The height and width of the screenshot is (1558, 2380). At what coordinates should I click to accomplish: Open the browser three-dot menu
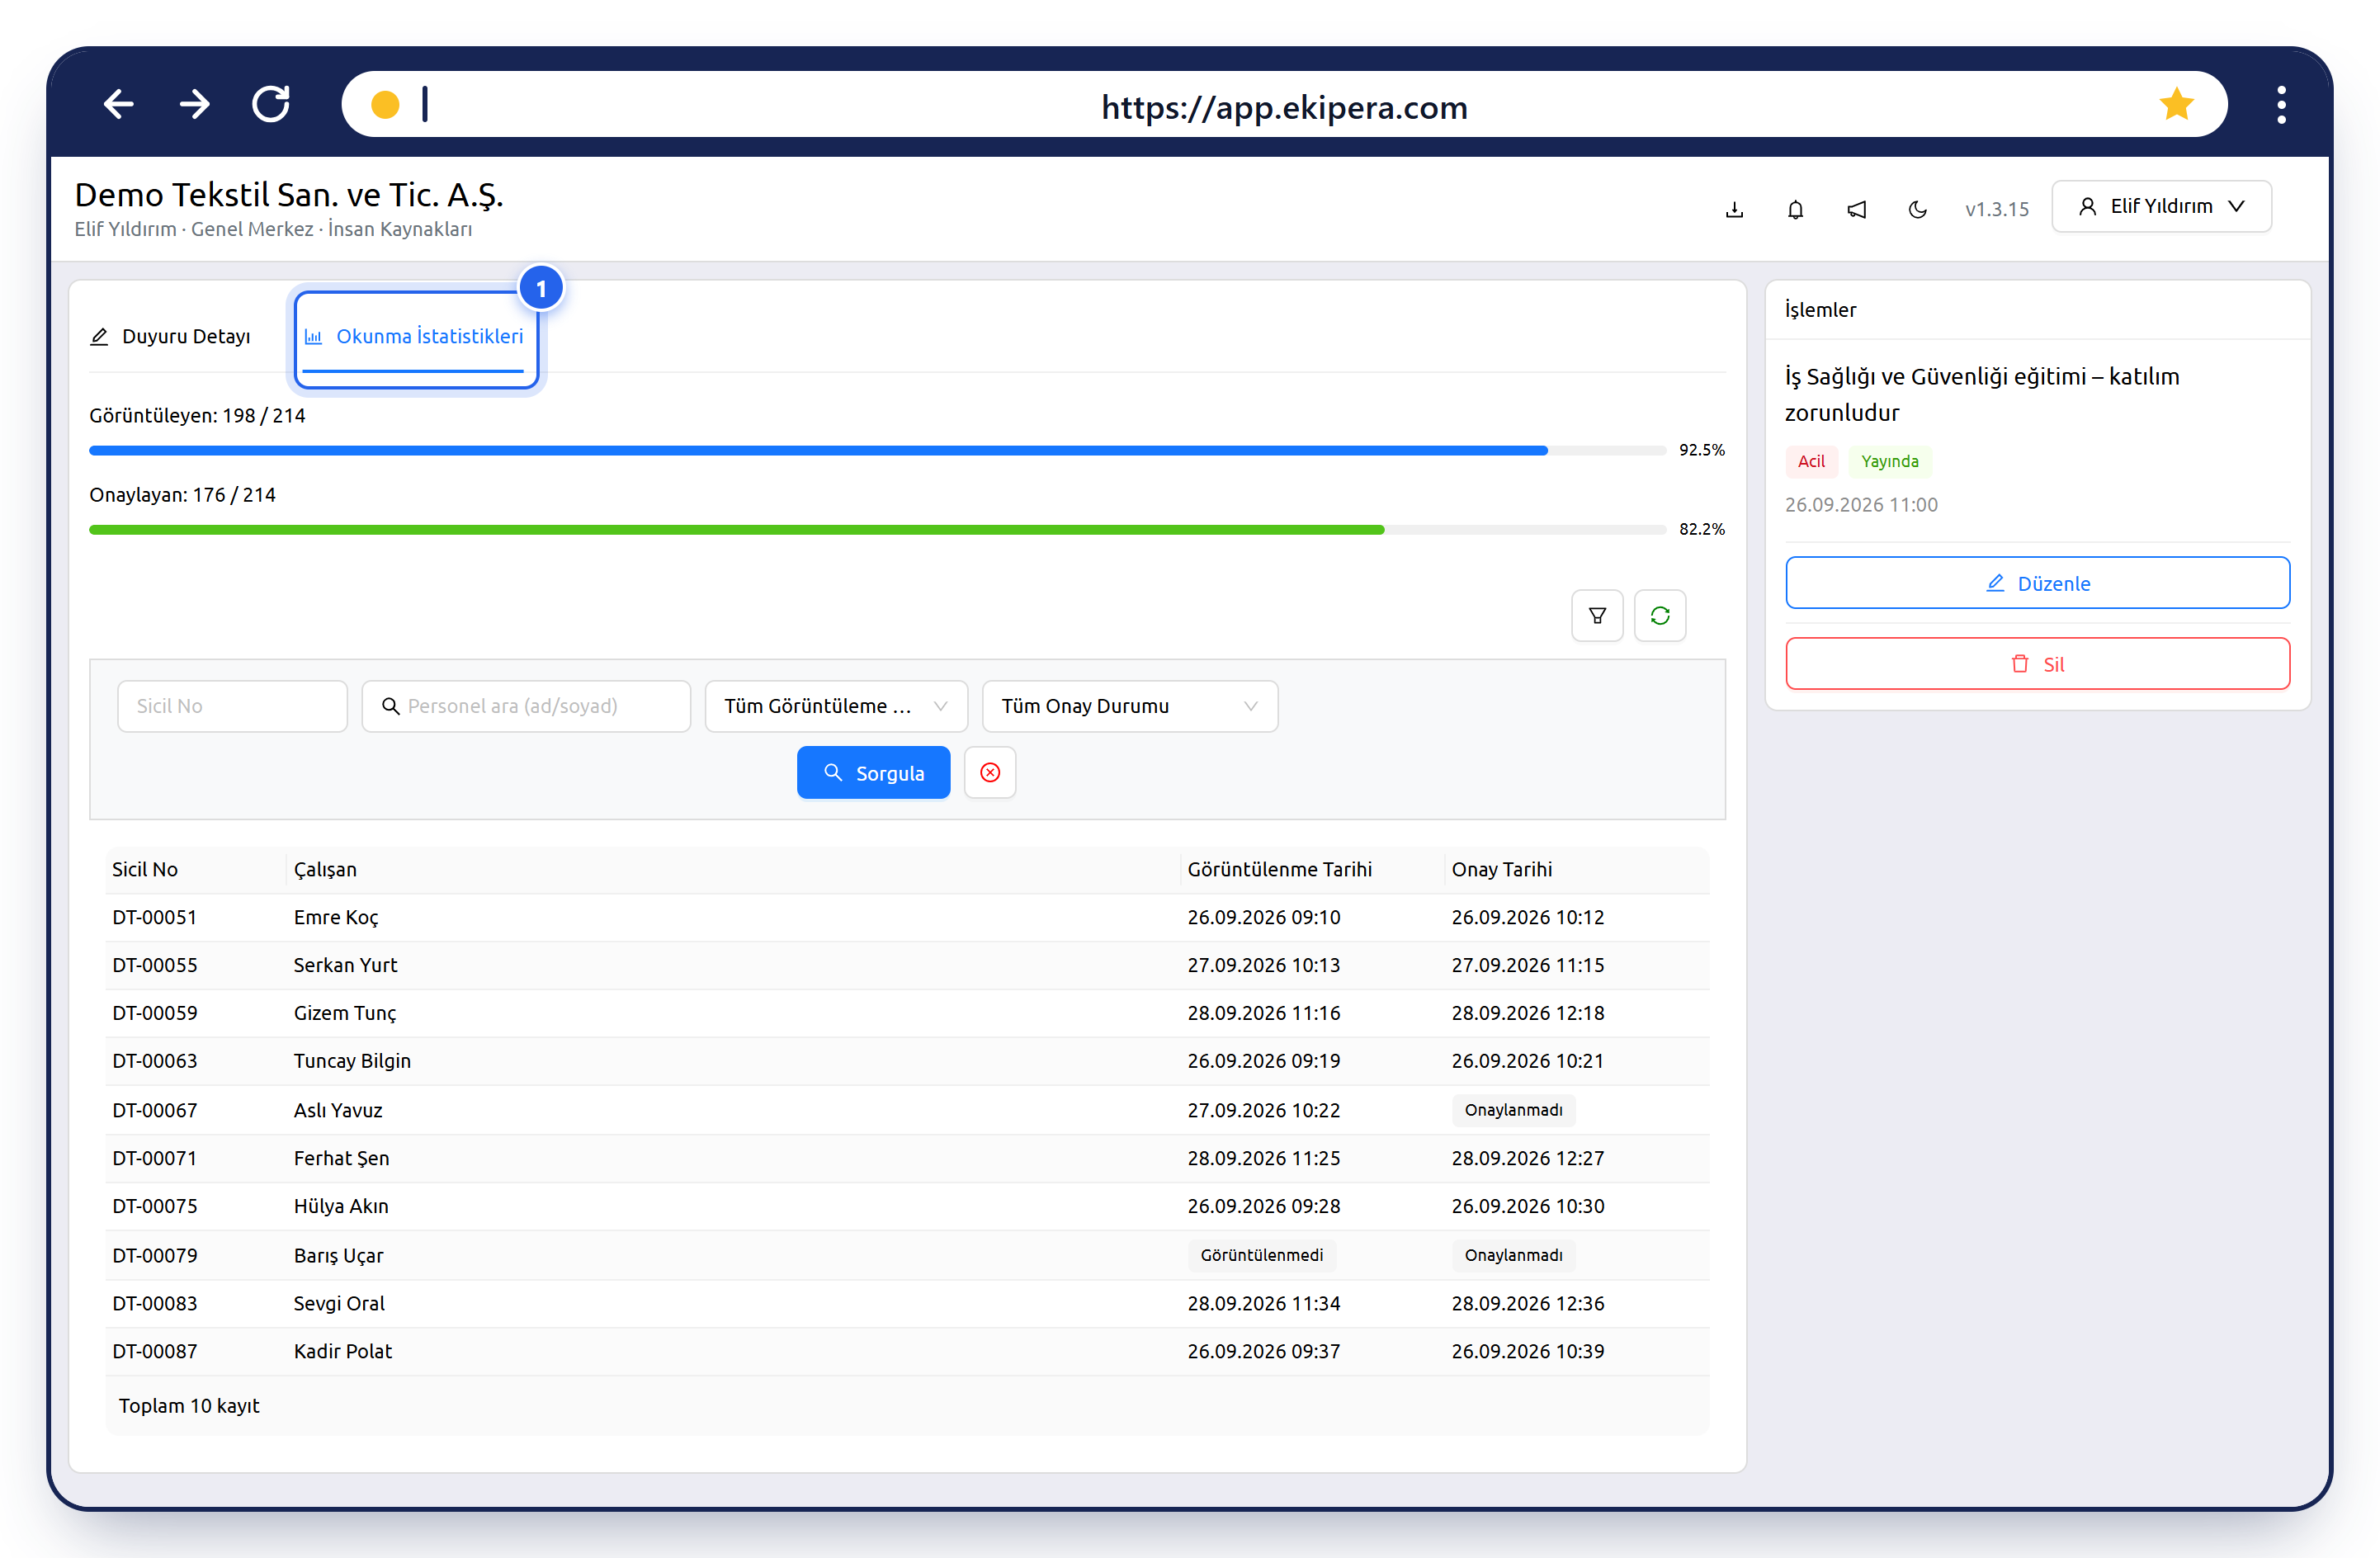[2281, 105]
